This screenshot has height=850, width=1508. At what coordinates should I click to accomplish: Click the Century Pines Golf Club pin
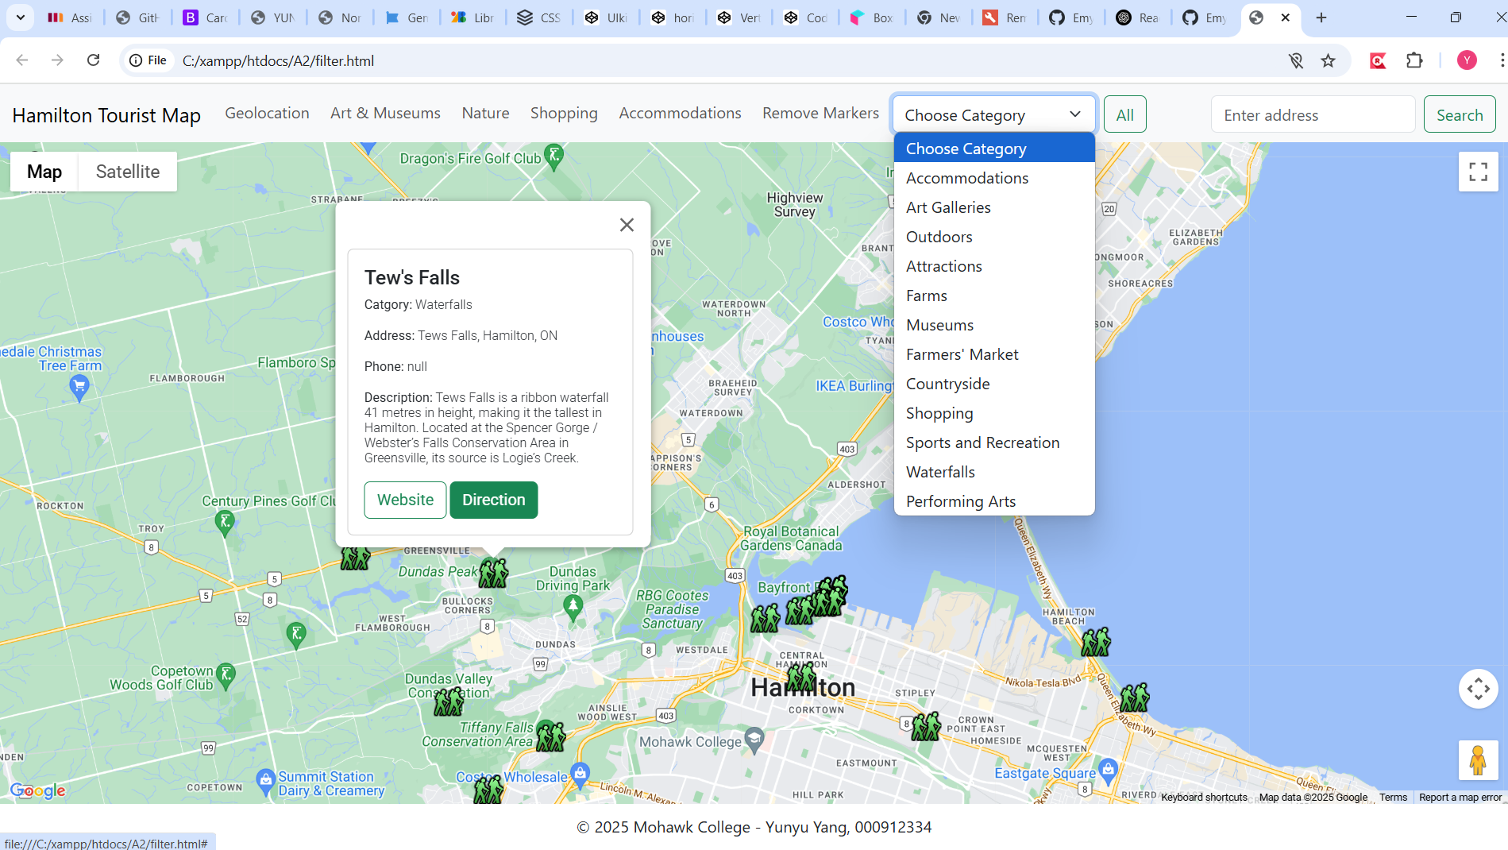click(225, 524)
